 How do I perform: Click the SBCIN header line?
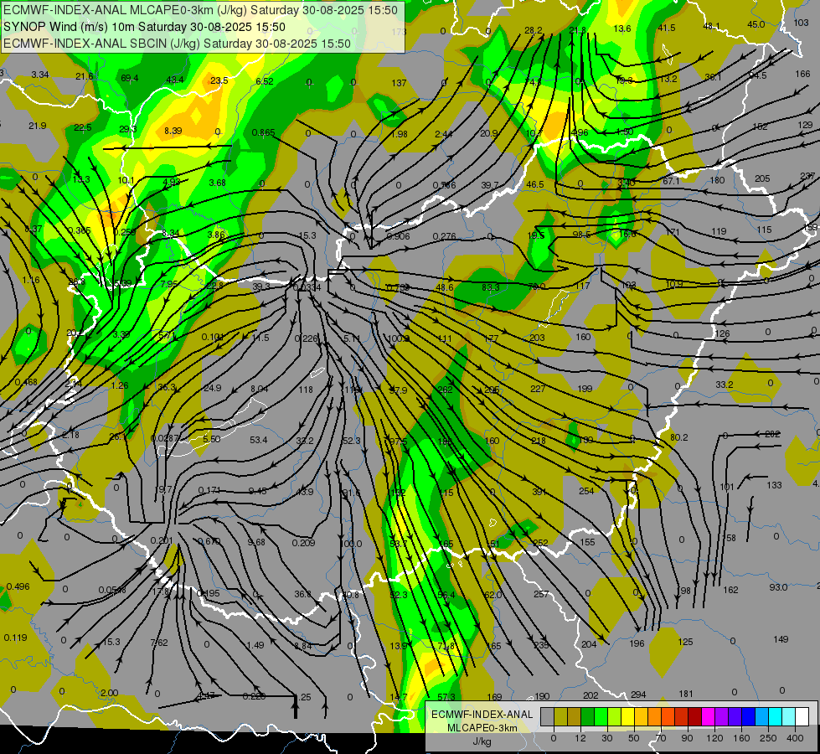(x=177, y=44)
